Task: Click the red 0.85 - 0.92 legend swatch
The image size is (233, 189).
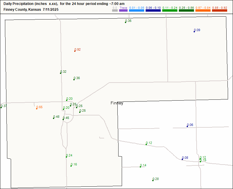Action: (x=220, y=10)
